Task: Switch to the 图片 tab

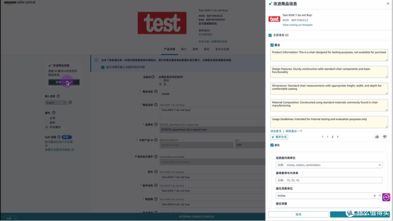Action: pyautogui.click(x=184, y=49)
